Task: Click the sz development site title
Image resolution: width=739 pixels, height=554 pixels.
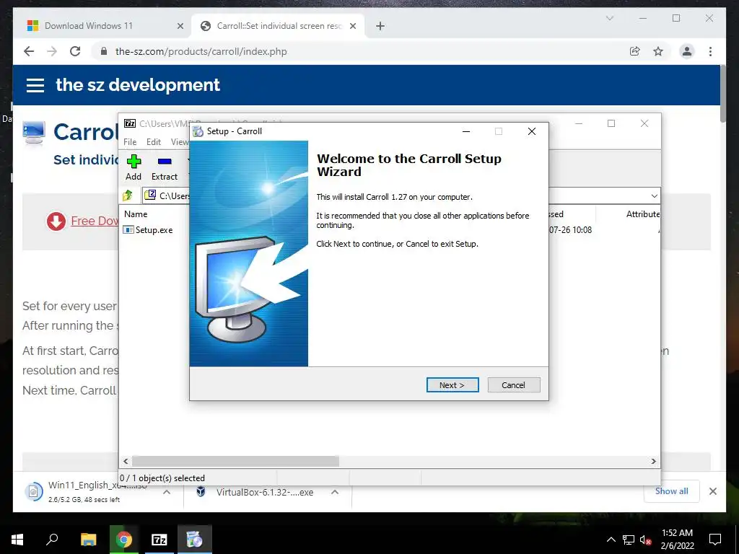Action: point(138,85)
